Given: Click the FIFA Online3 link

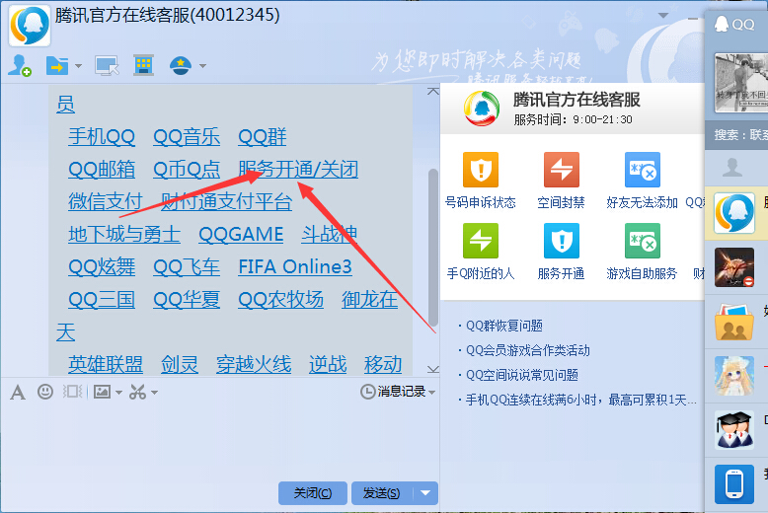Looking at the screenshot, I should pyautogui.click(x=295, y=266).
